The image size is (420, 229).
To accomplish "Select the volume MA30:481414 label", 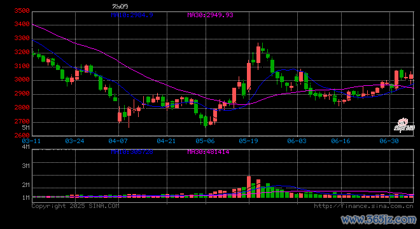I will 208,152.
